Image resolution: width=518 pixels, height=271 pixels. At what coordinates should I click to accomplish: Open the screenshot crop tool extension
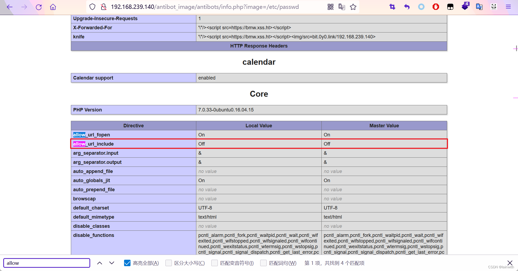(392, 7)
